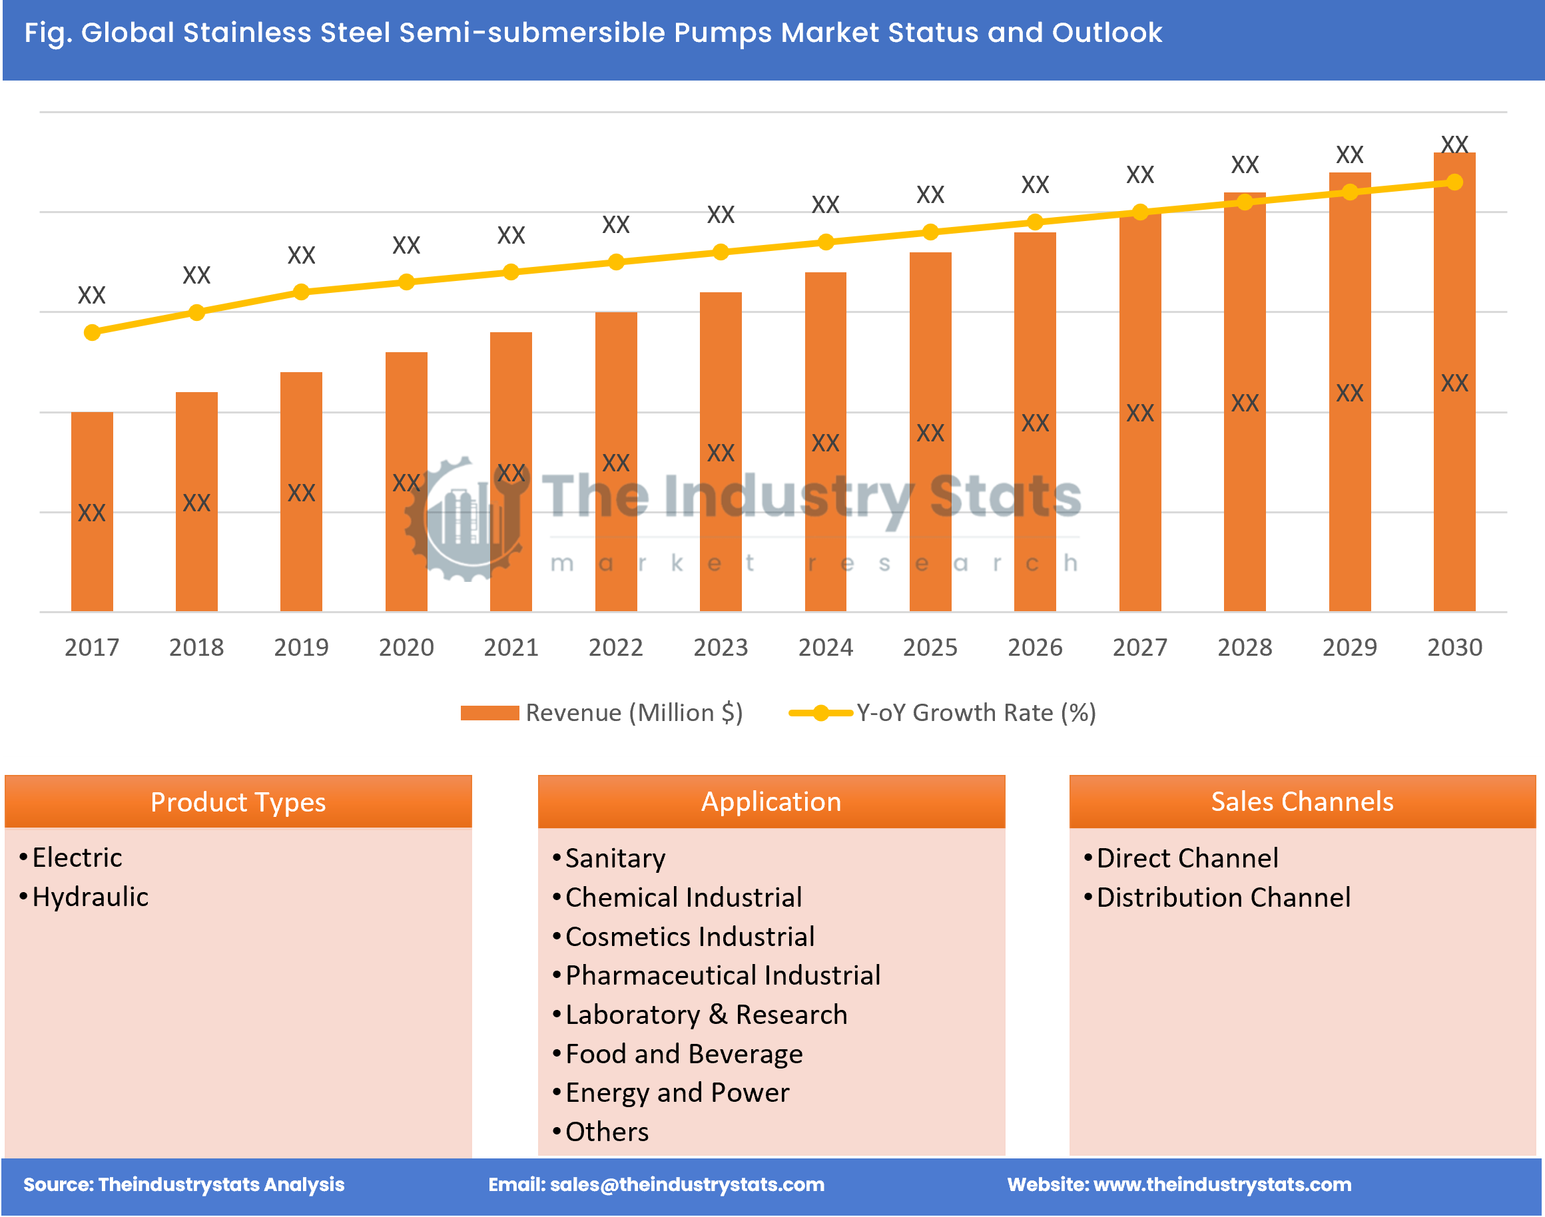Image resolution: width=1545 pixels, height=1217 pixels.
Task: Select the 2028 revenue bar
Action: pos(1245,402)
